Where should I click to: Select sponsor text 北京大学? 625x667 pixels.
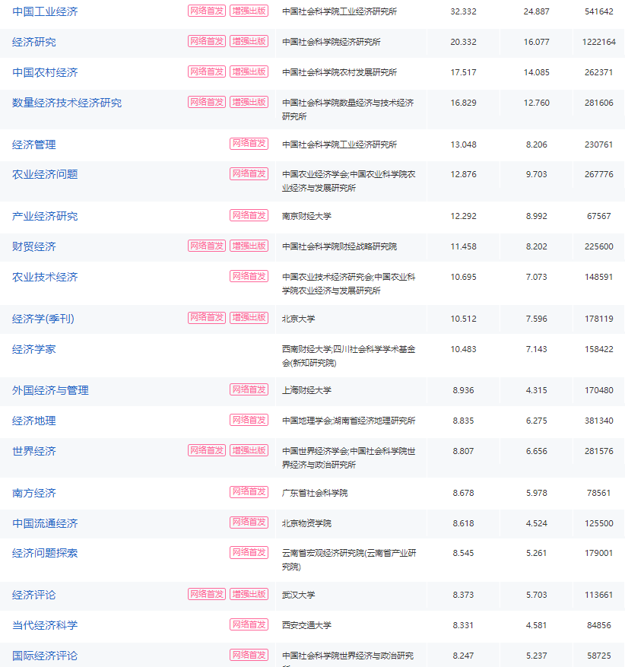coord(299,319)
